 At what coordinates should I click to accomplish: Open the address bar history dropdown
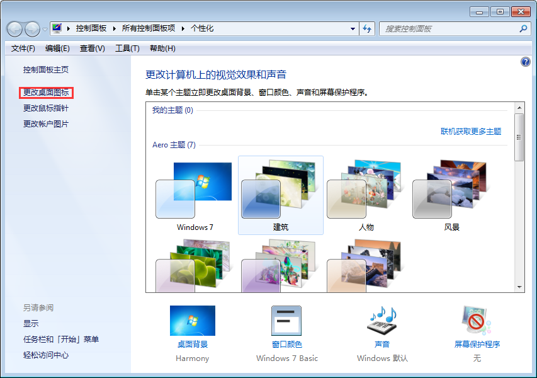point(353,29)
